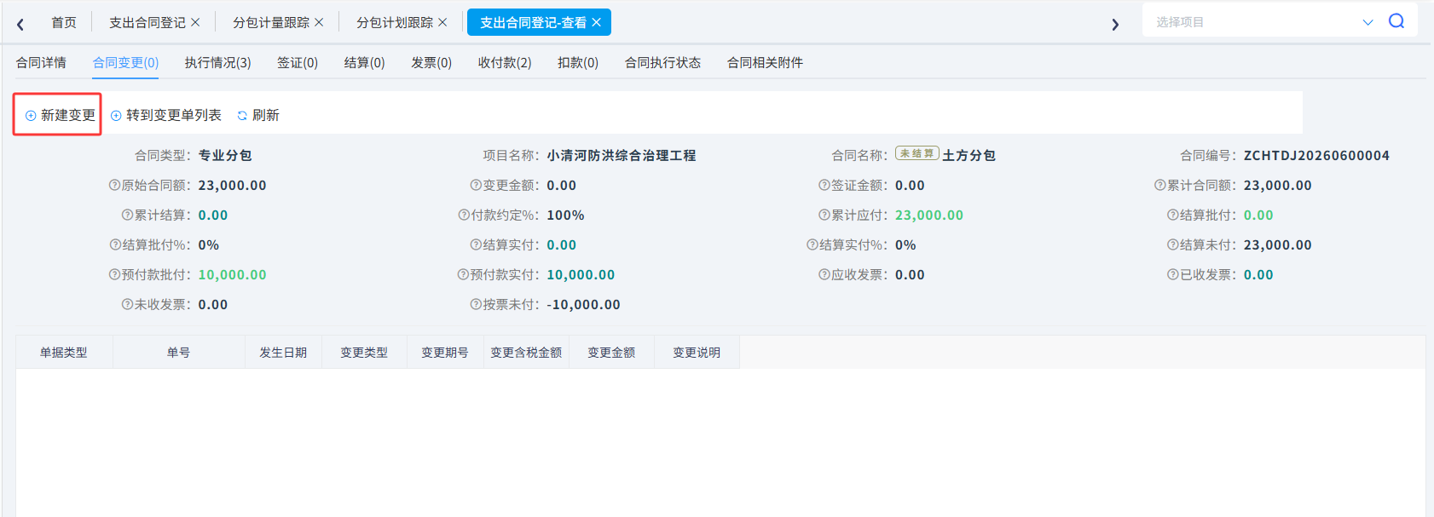Click the help icon beside 累计应付
This screenshot has height=517, width=1434.
pyautogui.click(x=824, y=215)
